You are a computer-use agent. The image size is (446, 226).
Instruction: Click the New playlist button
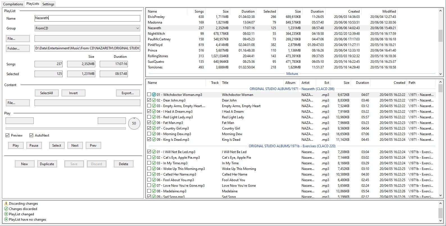[24, 164]
